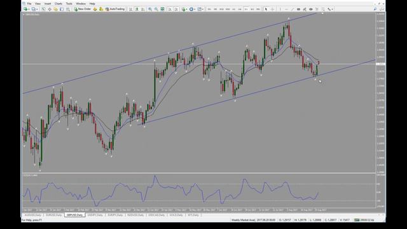Click the Zoom In magnifier icon

coord(150,9)
